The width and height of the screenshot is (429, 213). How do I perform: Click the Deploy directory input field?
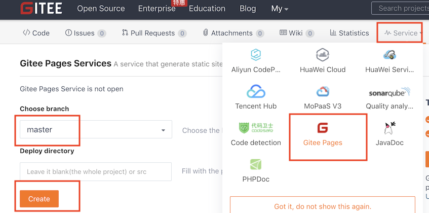coord(96,171)
